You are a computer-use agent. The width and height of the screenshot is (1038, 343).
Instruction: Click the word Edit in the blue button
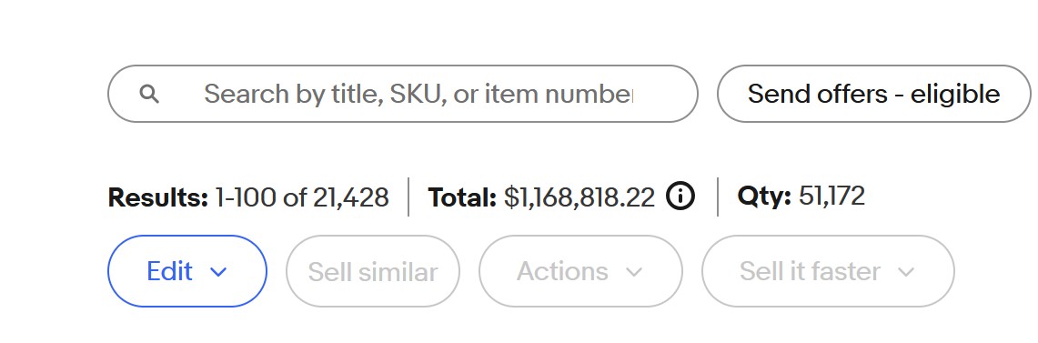pyautogui.click(x=169, y=271)
